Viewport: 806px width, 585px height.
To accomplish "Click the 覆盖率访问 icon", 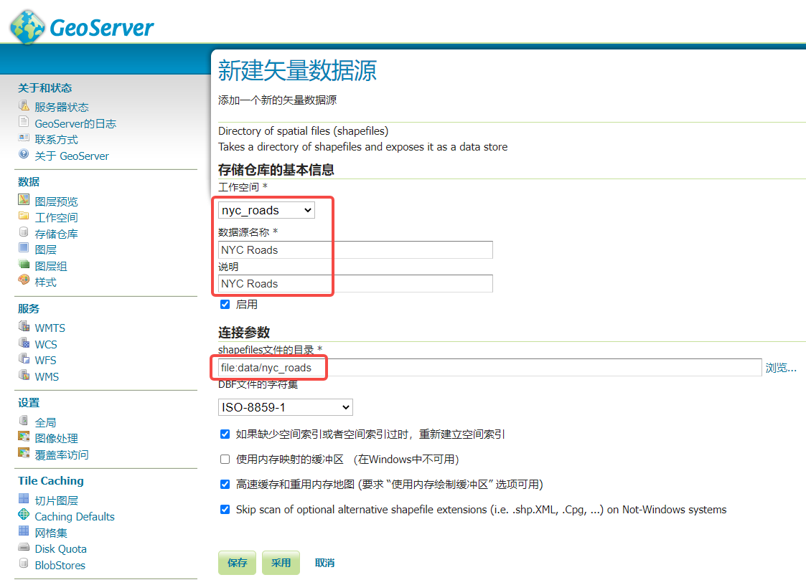I will click(x=24, y=452).
